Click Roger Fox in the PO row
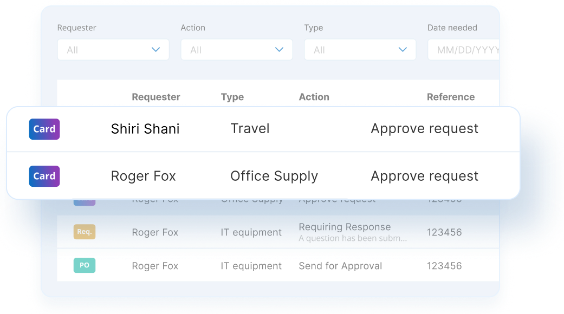 pos(155,266)
